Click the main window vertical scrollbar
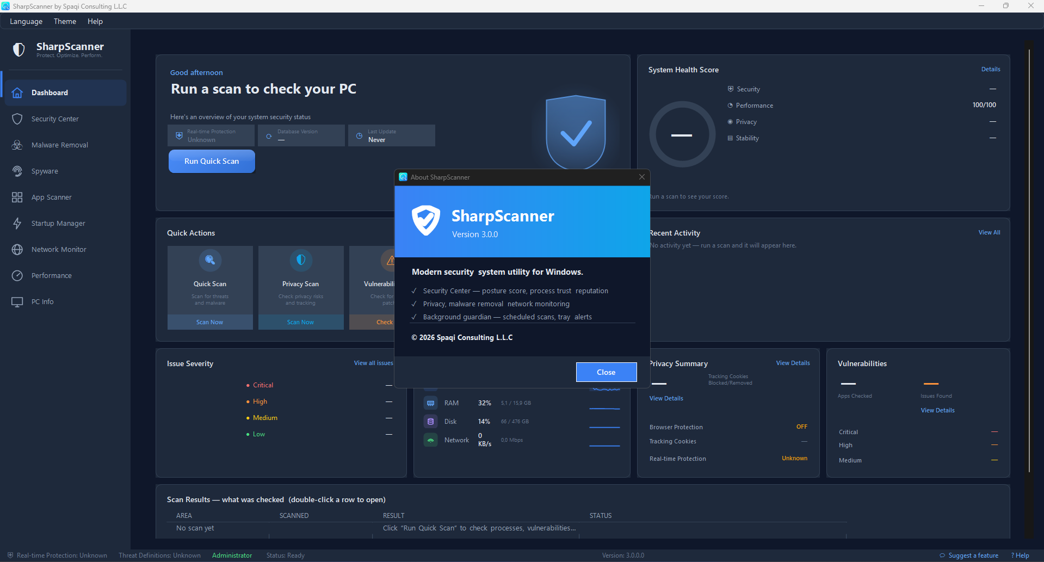 1029,261
